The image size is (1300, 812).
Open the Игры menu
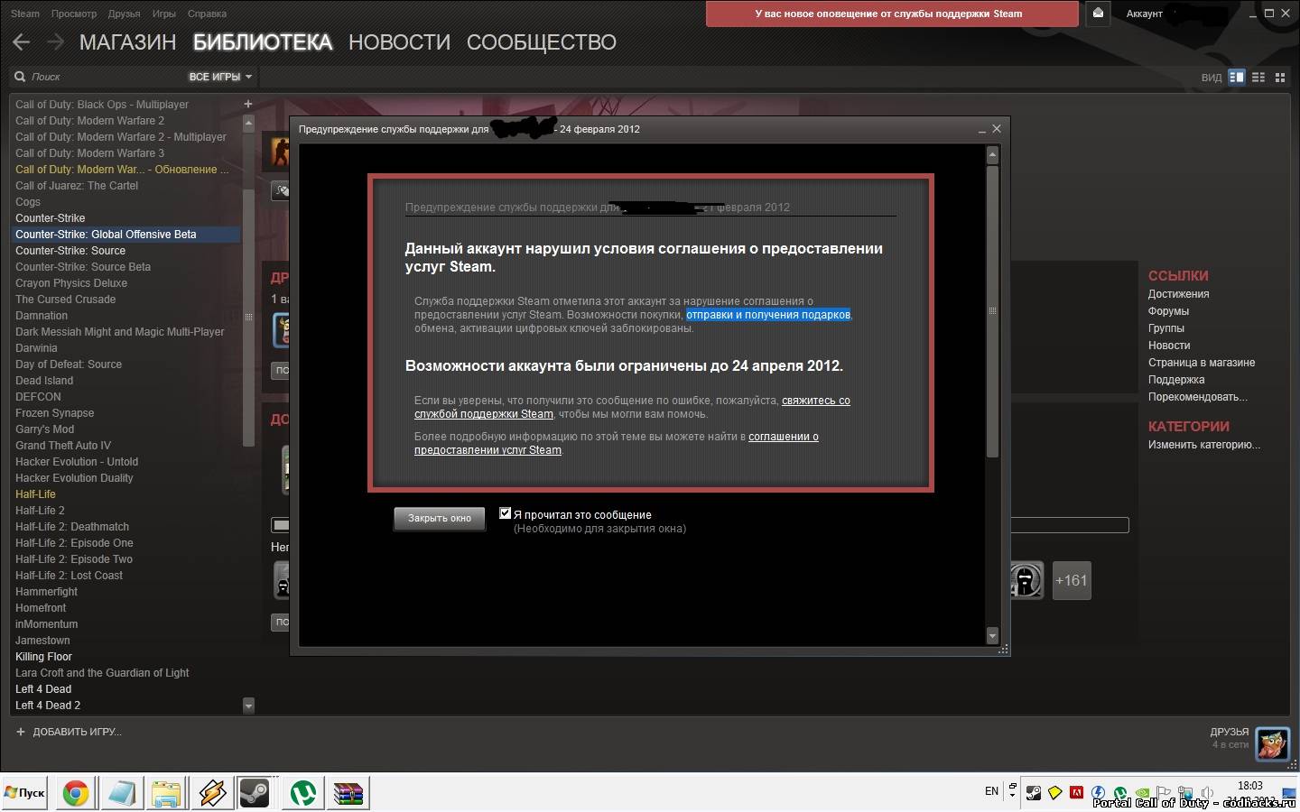(x=164, y=14)
